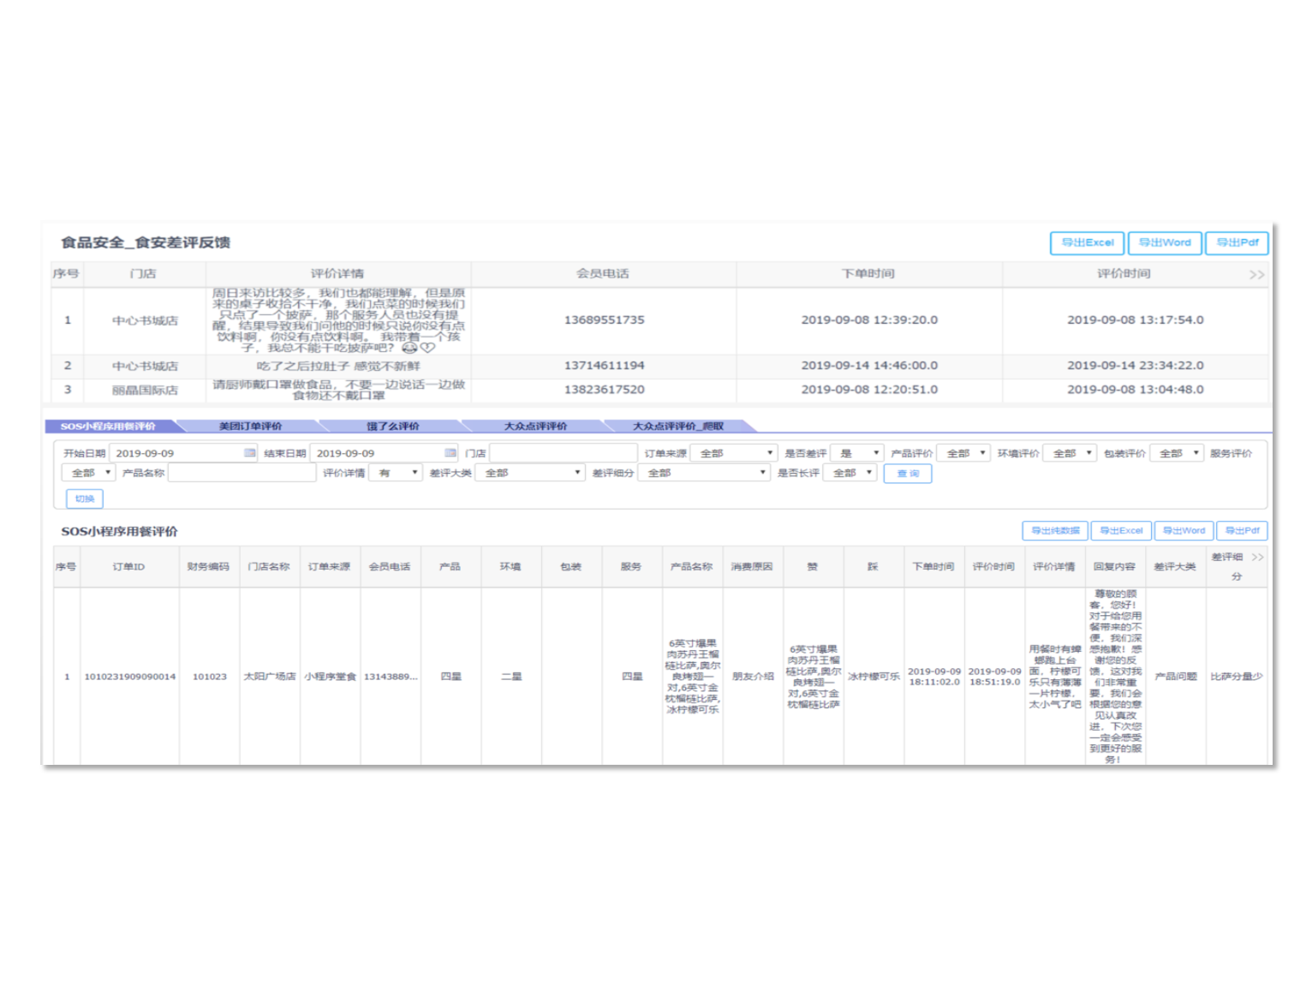Export SOS reviews to Pdf

point(1242,531)
